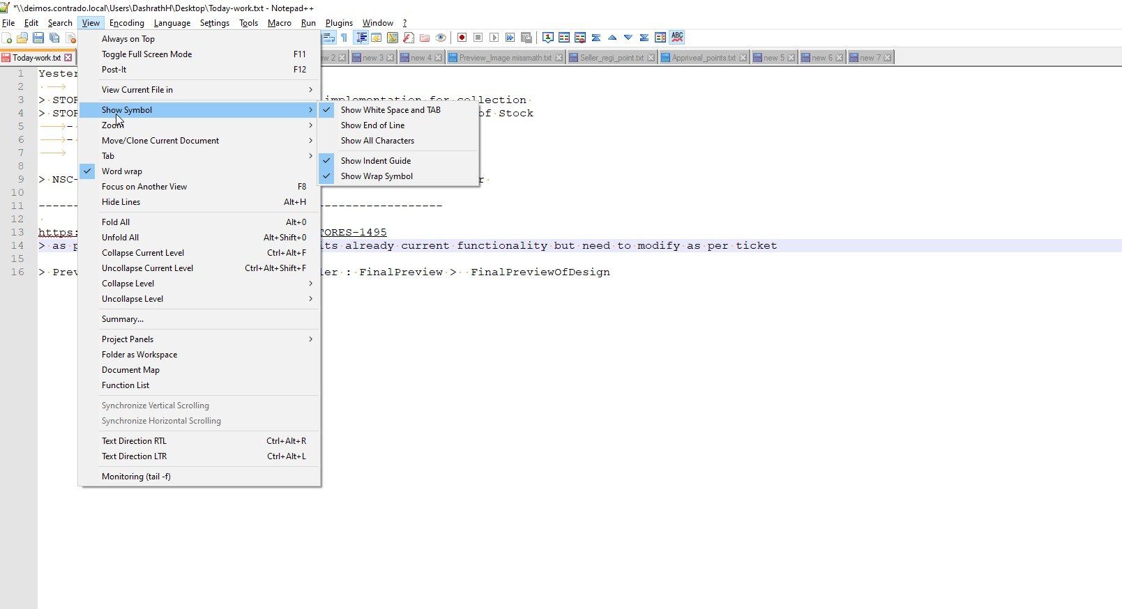Choose Document Map from the View menu
This screenshot has width=1122, height=609.
pyautogui.click(x=130, y=370)
